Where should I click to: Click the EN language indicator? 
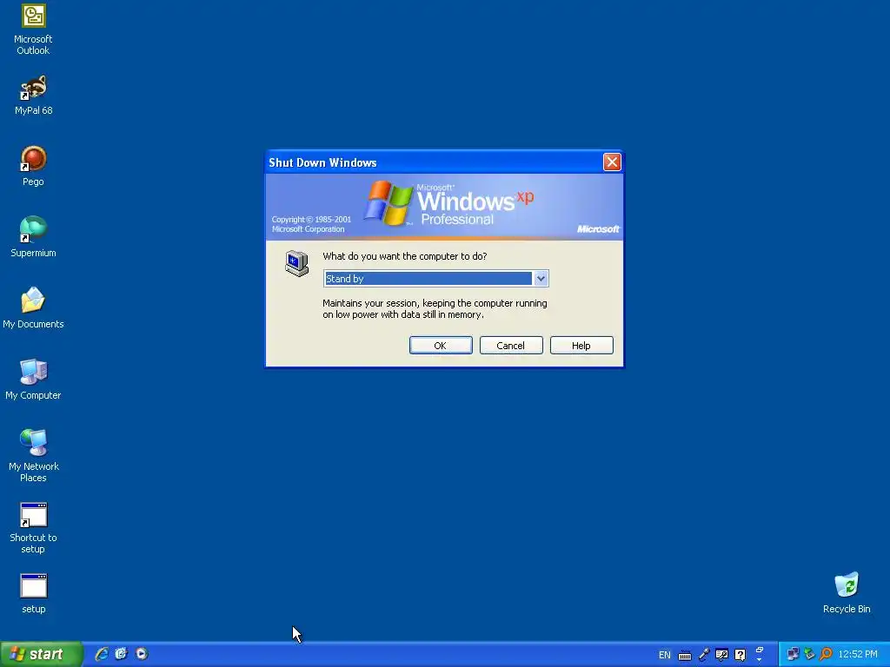[x=665, y=655]
